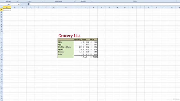
Task: Open the Clipboard group dialog launcher
Action: [17, 1]
